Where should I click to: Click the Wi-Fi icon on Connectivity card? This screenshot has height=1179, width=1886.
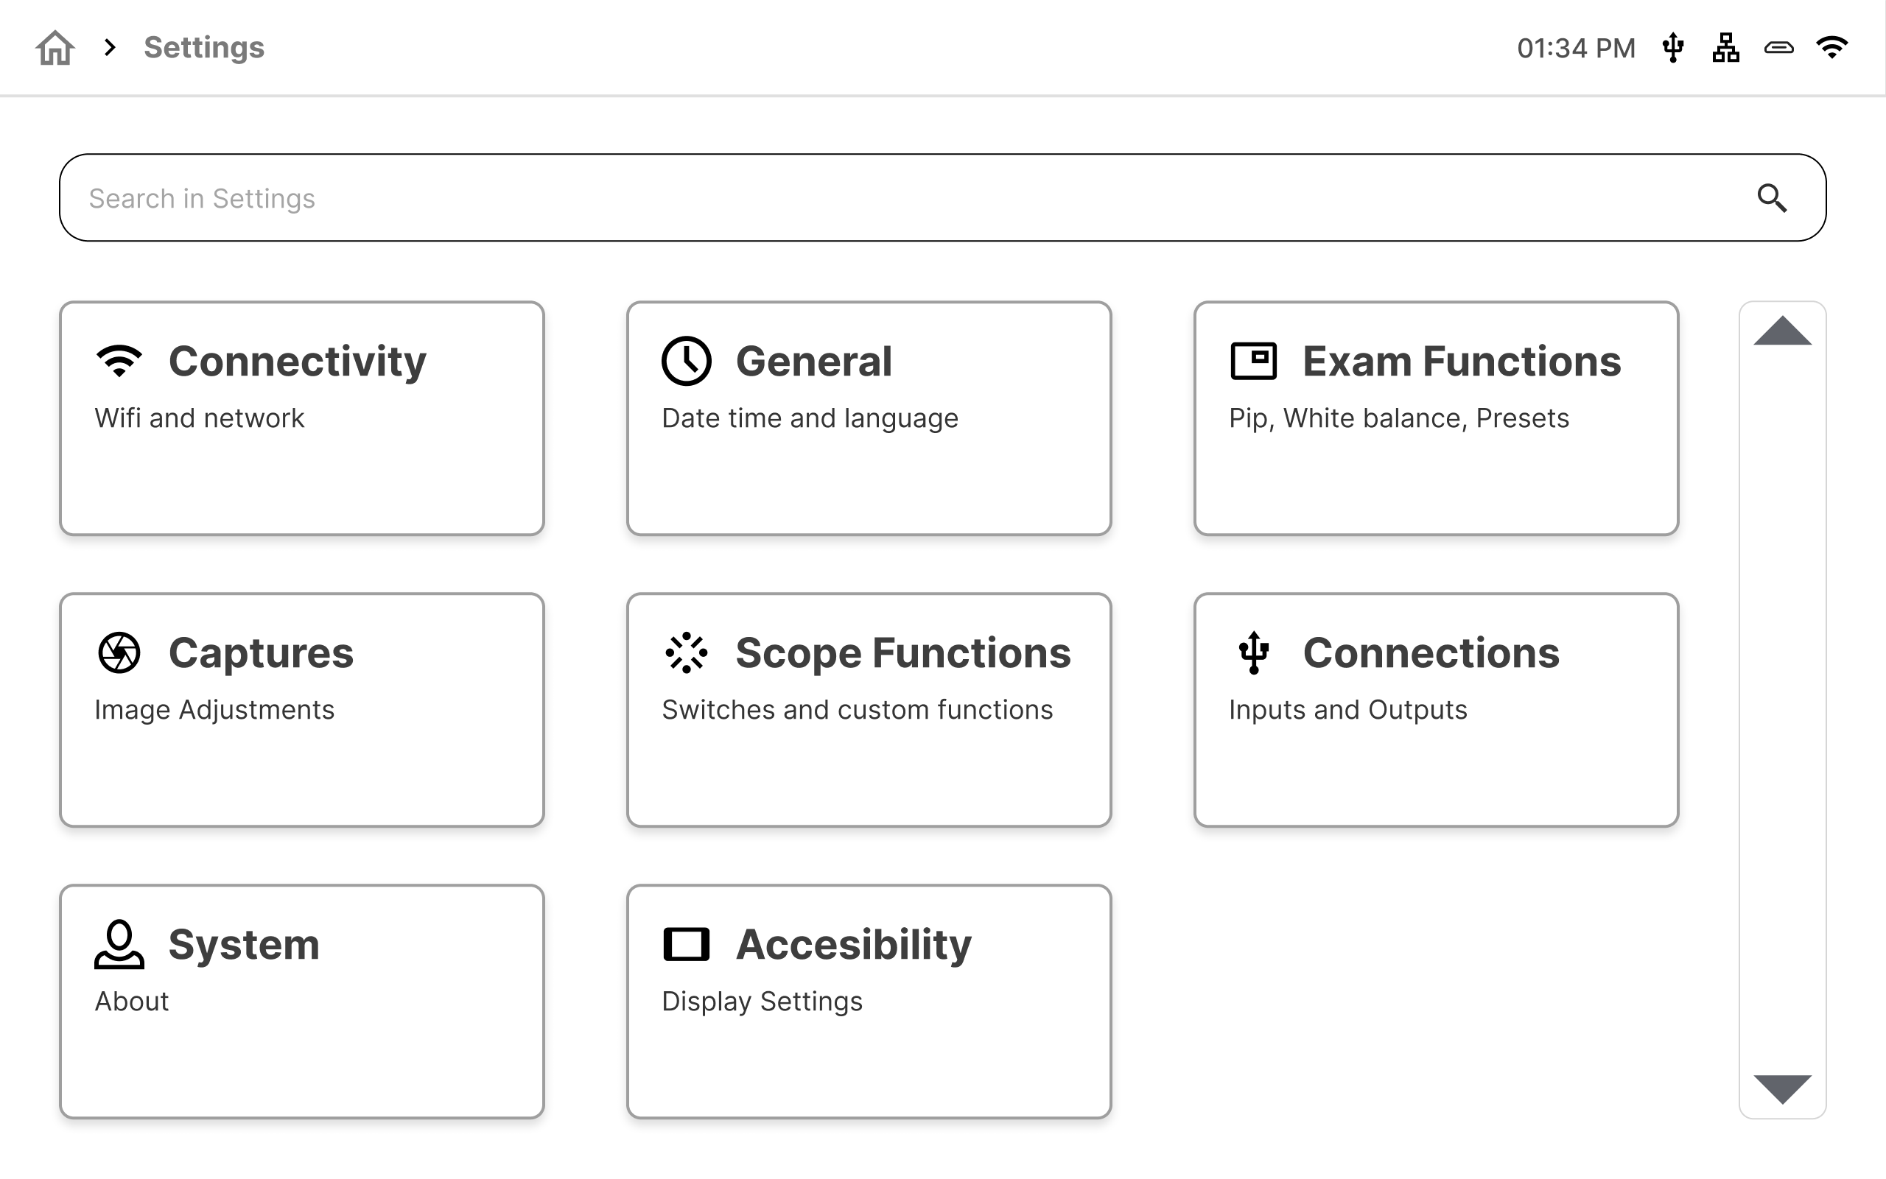119,360
